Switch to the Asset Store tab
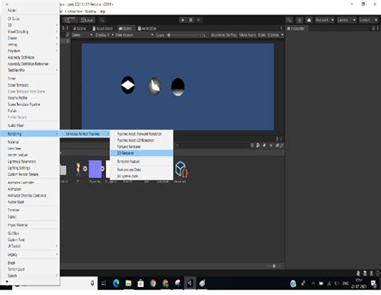The image size is (381, 295). click(103, 28)
